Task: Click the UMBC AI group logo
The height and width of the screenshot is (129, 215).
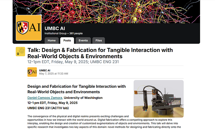Action: click(29, 28)
